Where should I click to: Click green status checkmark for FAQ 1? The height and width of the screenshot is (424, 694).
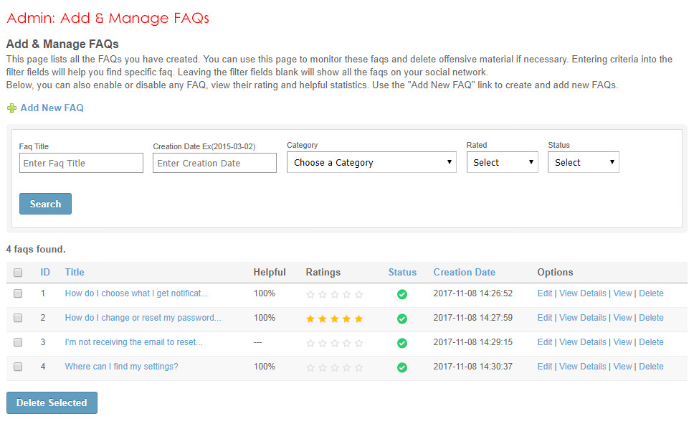402,294
